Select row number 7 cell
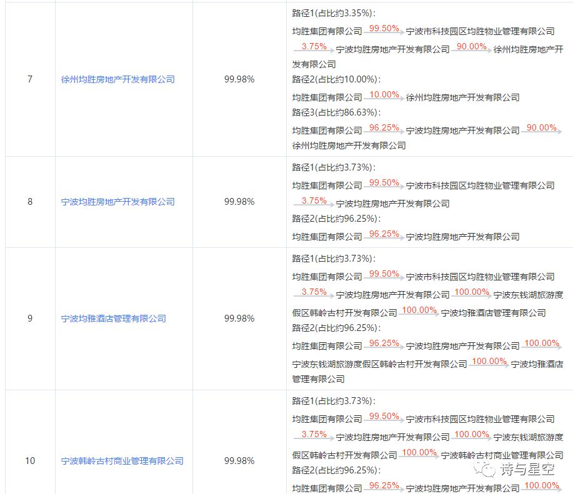Screen dimensions: 573x494 click(30, 79)
